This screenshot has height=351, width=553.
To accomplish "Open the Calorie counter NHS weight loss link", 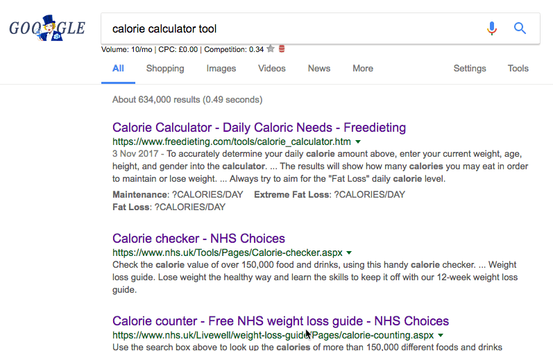I will pos(280,321).
